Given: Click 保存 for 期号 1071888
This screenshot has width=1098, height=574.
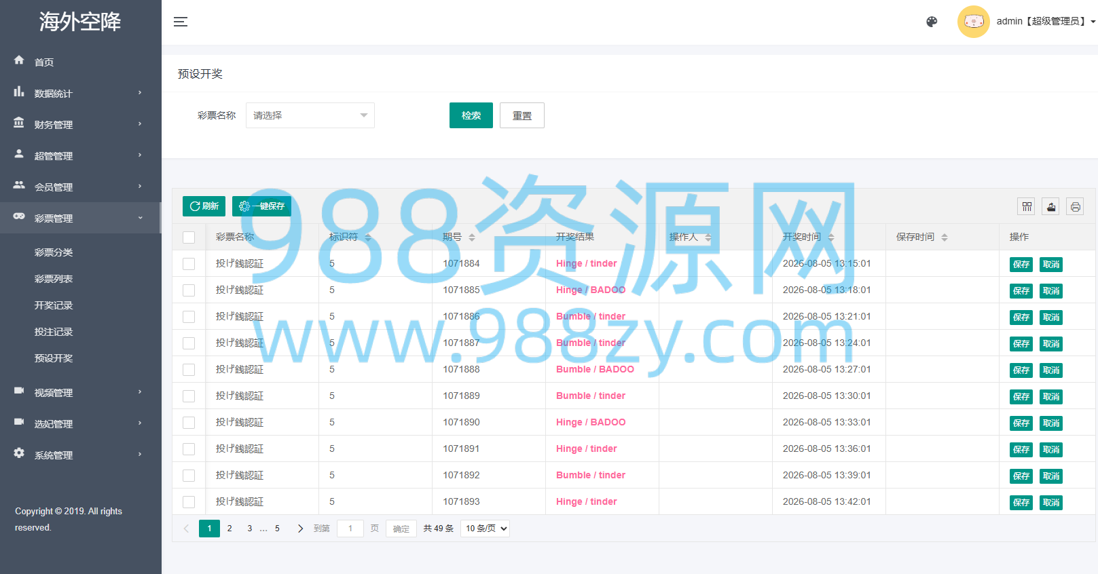Looking at the screenshot, I should (1021, 370).
